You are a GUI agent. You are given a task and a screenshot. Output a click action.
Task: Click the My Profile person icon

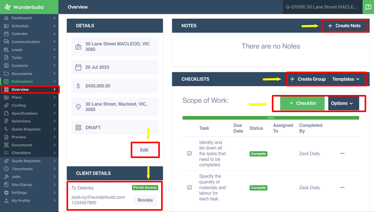[6, 201]
